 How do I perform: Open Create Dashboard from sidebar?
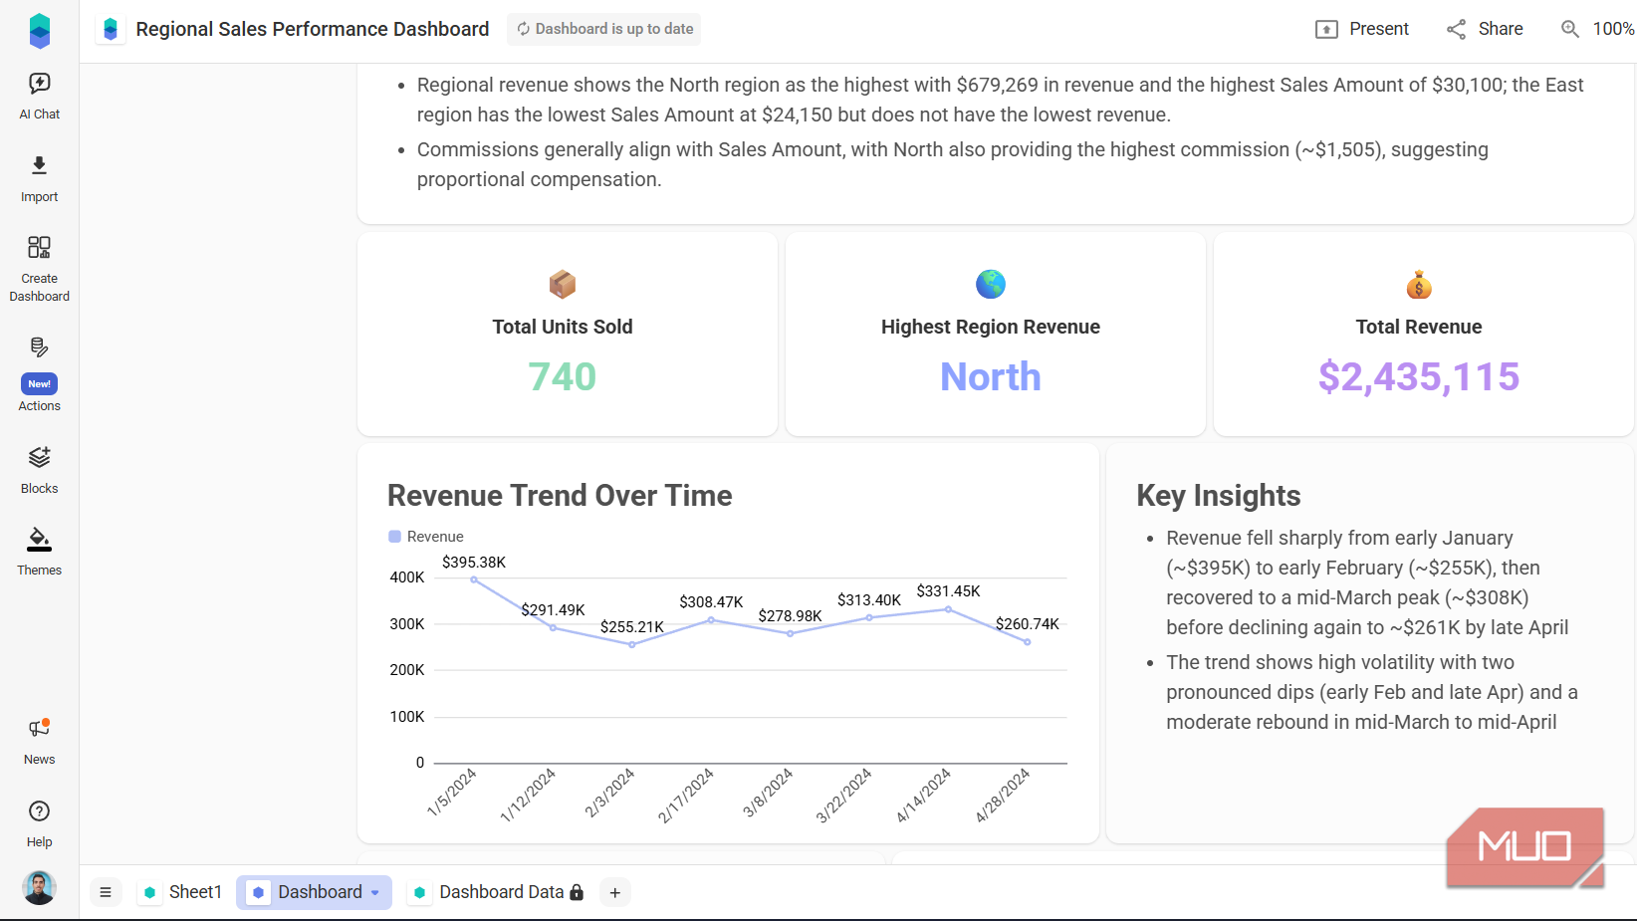click(40, 269)
